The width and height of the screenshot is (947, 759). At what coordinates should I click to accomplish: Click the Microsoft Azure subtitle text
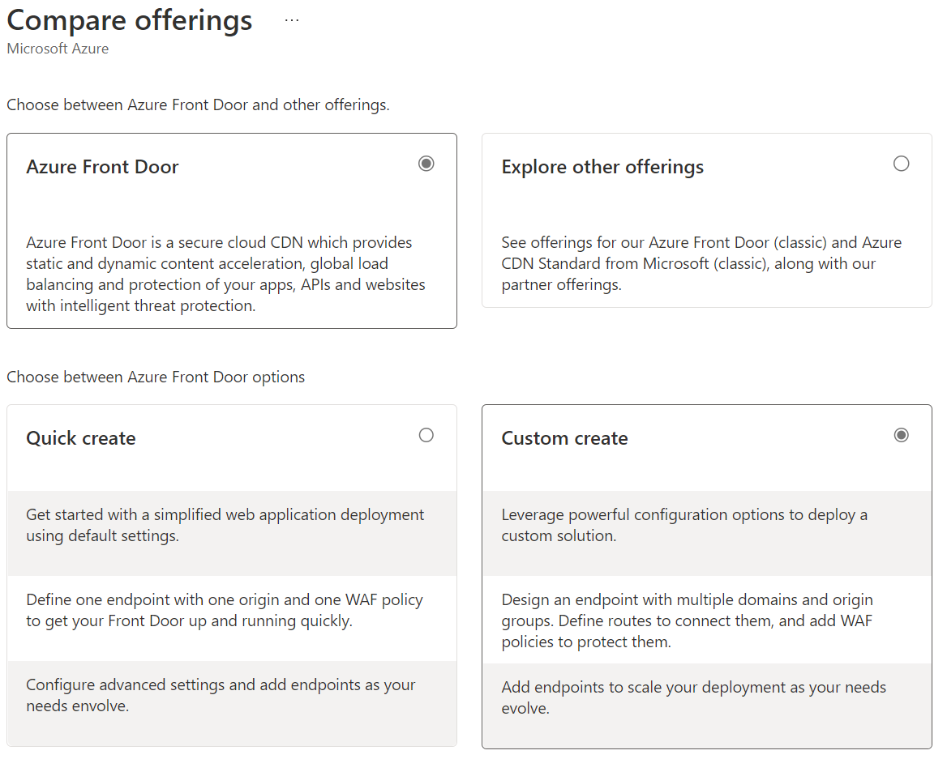pyautogui.click(x=58, y=49)
